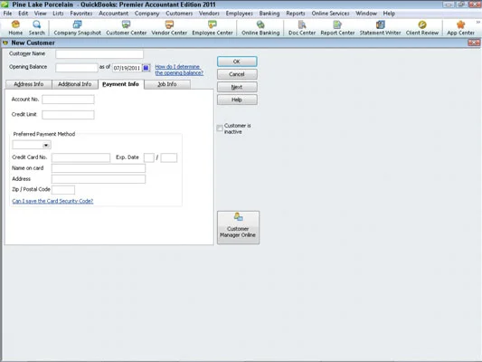Open the Accountant menu
The width and height of the screenshot is (482, 362).
coord(113,14)
